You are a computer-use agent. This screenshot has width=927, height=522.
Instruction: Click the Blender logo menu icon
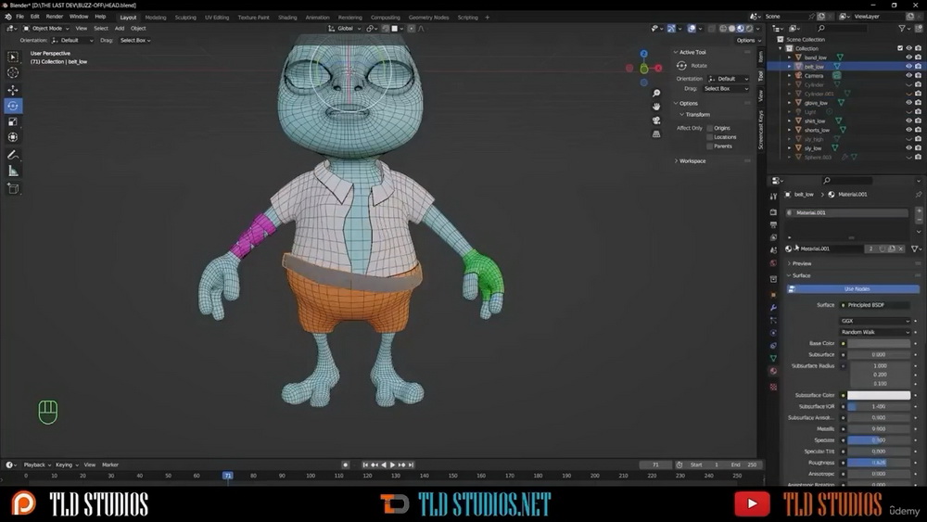[8, 17]
